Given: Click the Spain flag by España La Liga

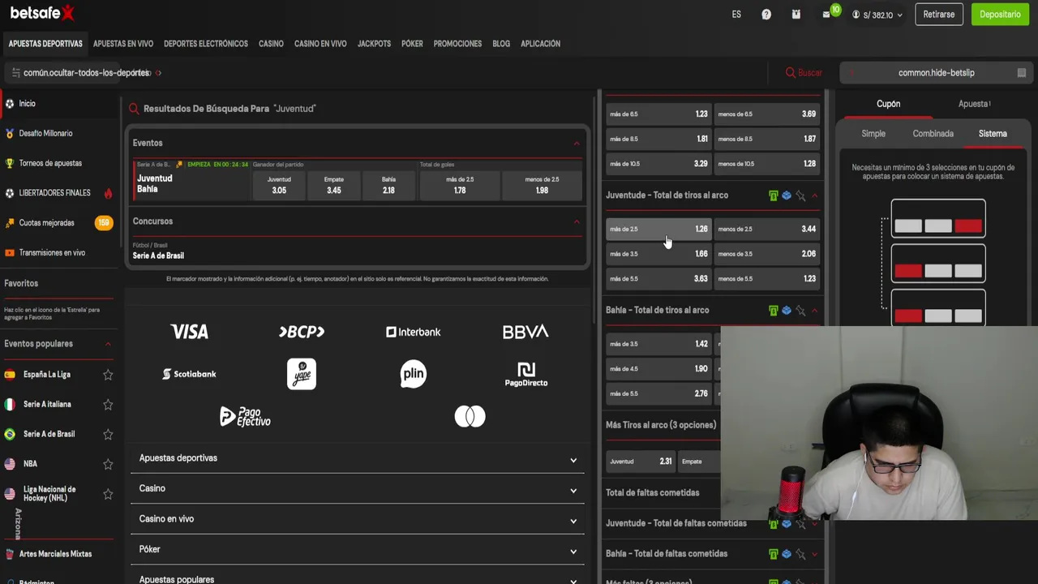Looking at the screenshot, I should click(10, 375).
